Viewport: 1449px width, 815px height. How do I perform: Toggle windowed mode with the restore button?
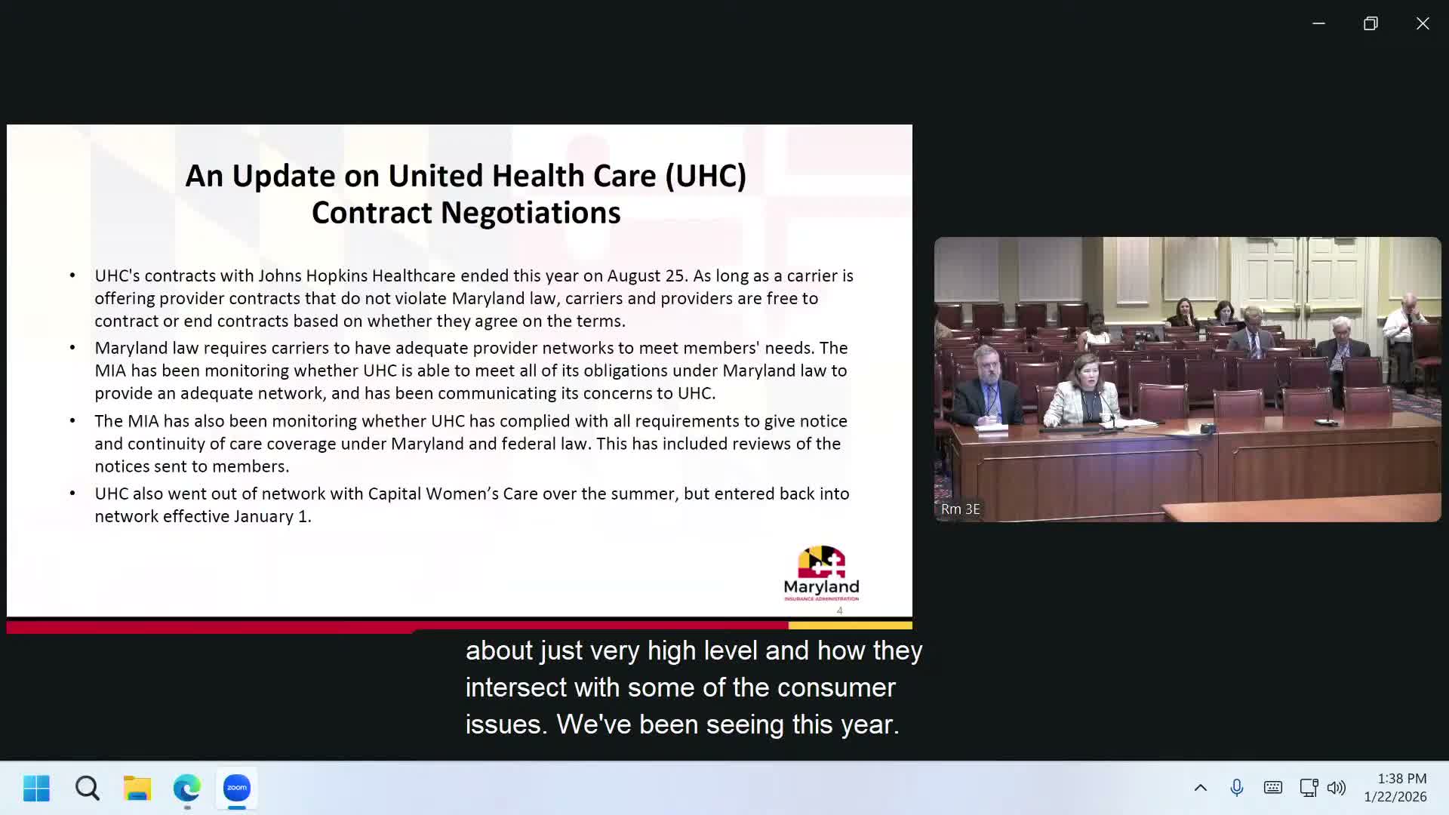pyautogui.click(x=1371, y=23)
